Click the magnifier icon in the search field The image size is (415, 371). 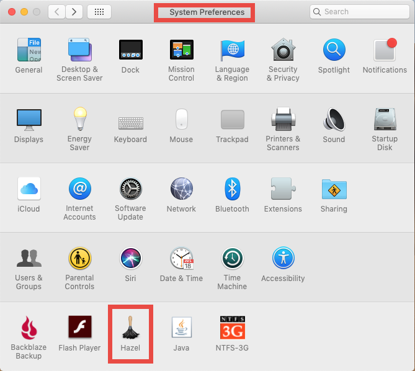(317, 12)
